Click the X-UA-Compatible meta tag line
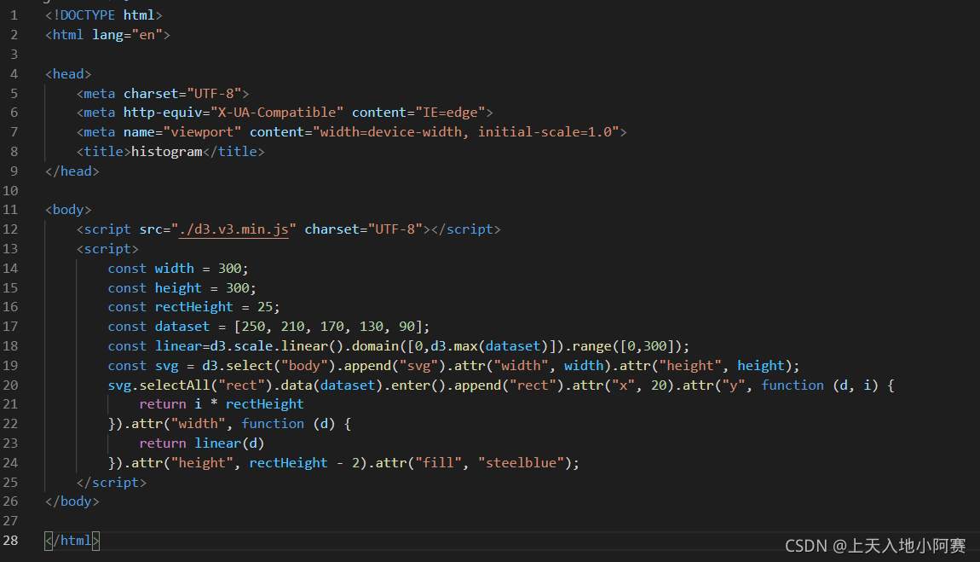Image resolution: width=980 pixels, height=562 pixels. tap(285, 113)
